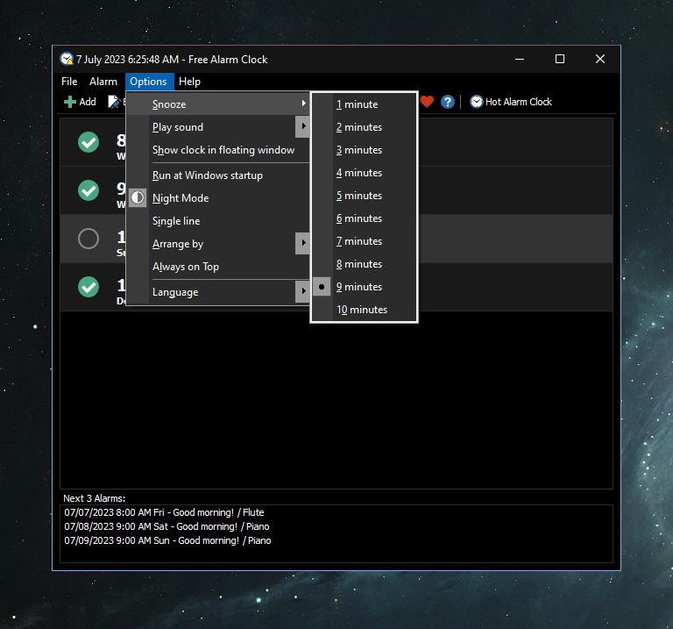The image size is (673, 629).
Task: Click the red heart icon
Action: pos(427,102)
